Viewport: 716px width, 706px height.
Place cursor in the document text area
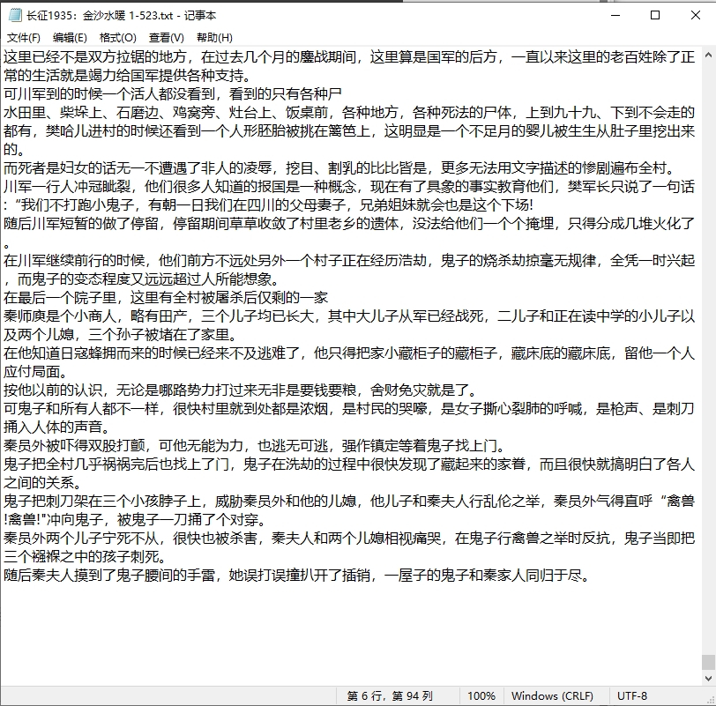click(x=353, y=353)
